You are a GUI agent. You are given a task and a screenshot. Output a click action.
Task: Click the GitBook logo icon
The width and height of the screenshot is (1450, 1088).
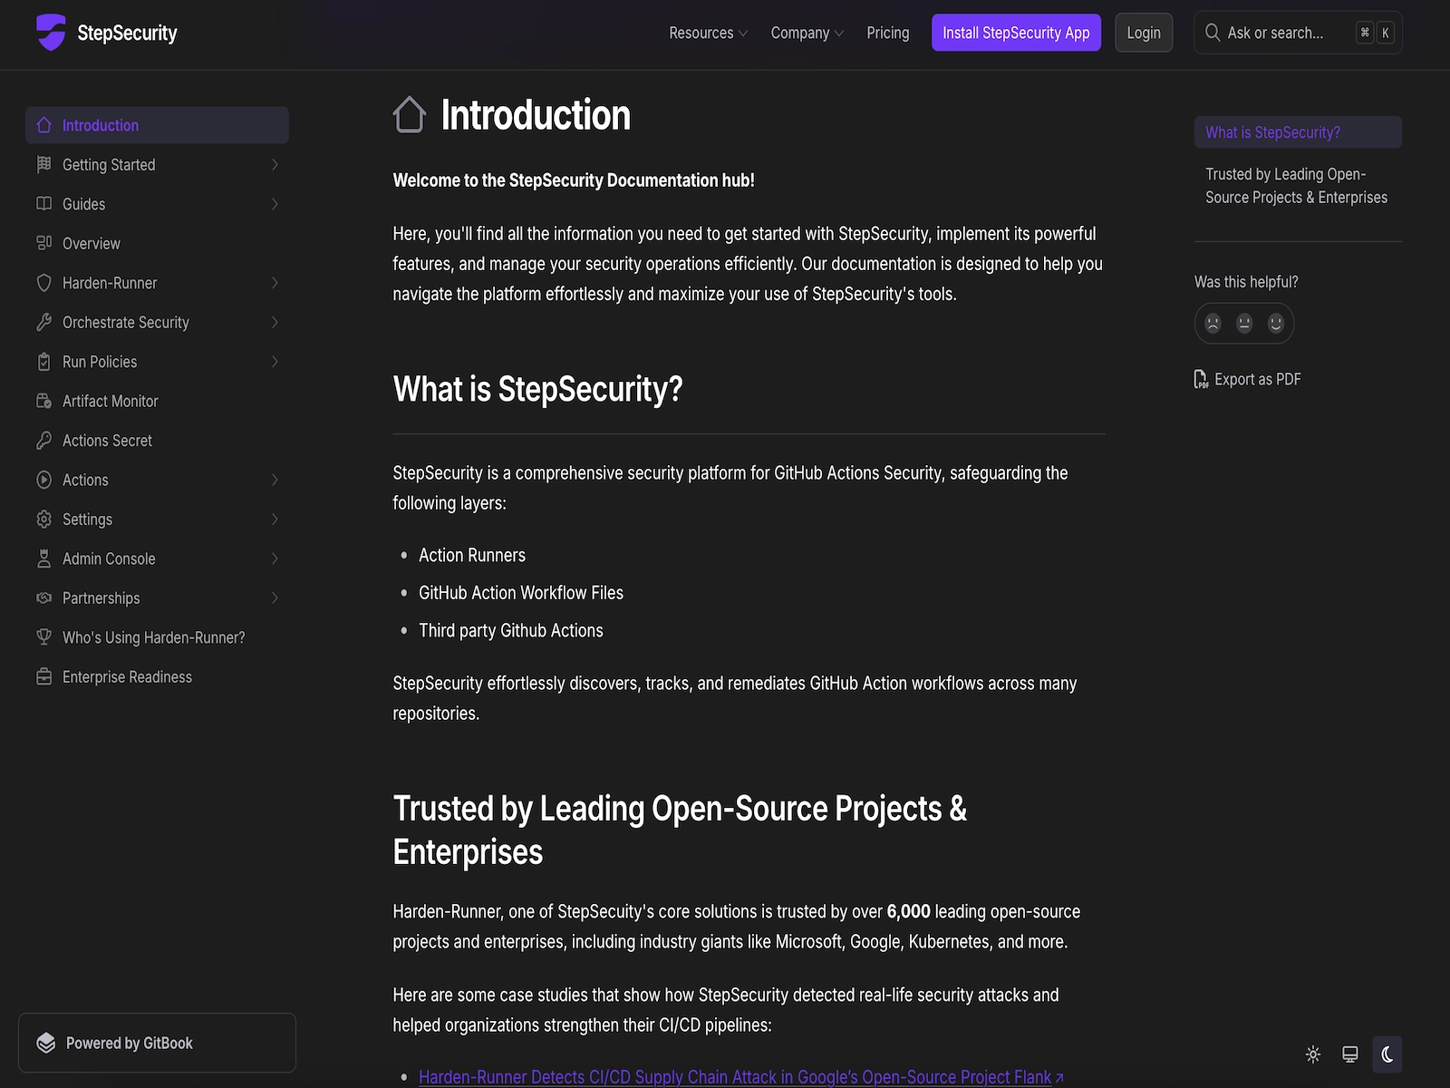(46, 1044)
